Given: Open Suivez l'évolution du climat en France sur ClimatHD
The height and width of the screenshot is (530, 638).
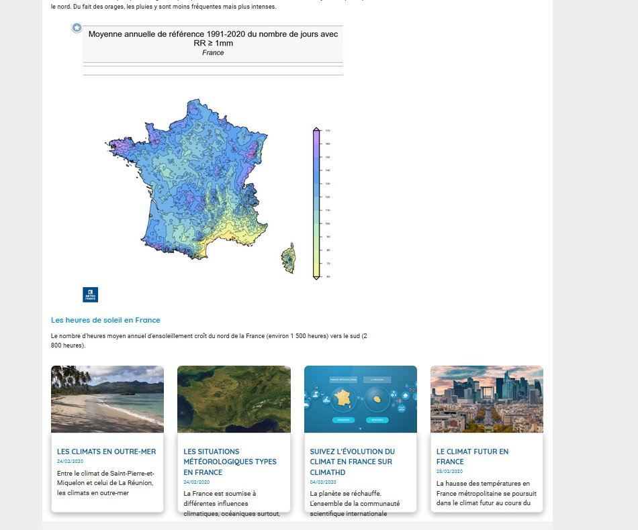Looking at the screenshot, I should [x=353, y=462].
